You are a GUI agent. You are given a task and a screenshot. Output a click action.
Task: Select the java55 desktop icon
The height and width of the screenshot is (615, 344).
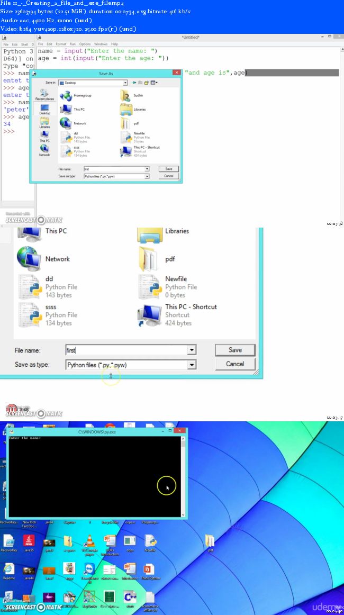(29, 544)
